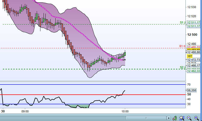Click the R1 H resistance line label
Screen dimensions: 202x121
coord(182,46)
